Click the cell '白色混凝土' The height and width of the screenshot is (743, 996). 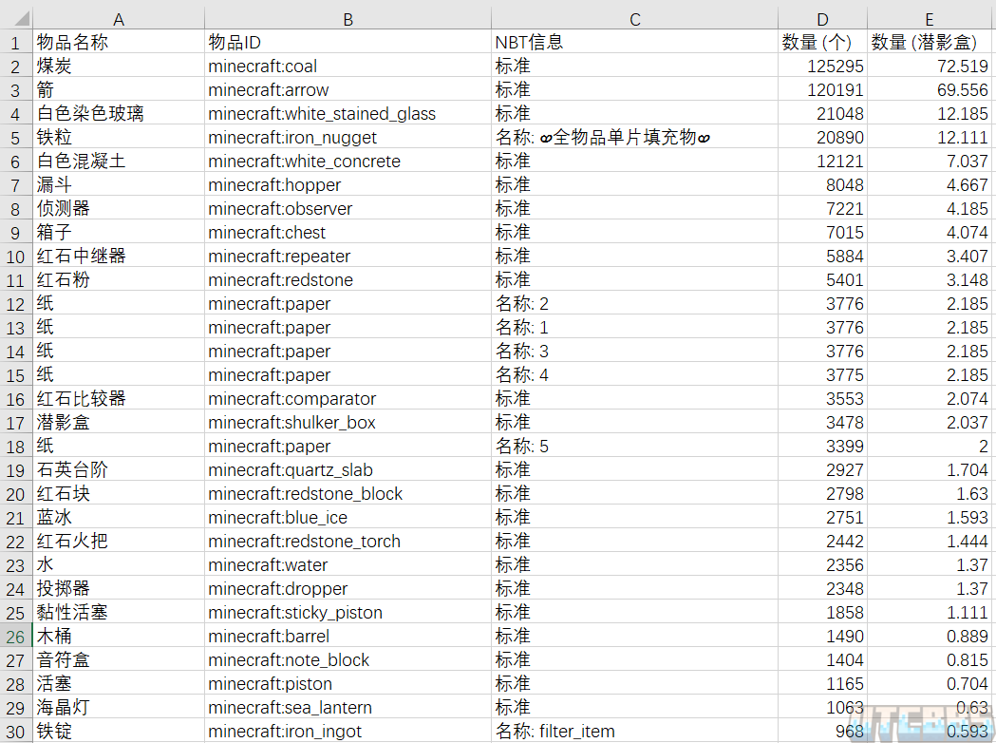(118, 161)
